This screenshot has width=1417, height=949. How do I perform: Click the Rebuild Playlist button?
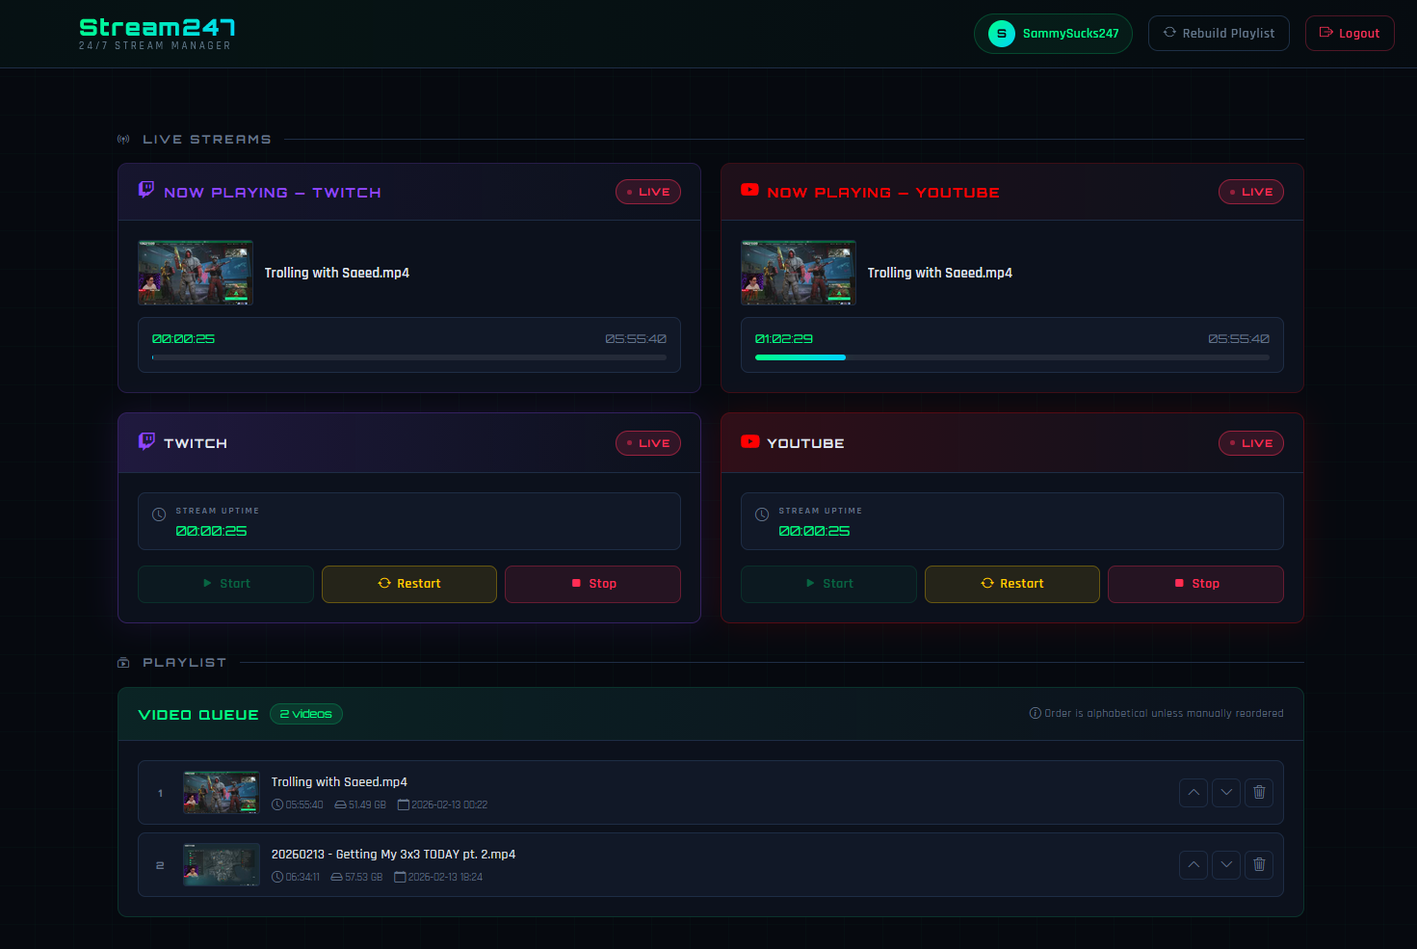pyautogui.click(x=1219, y=32)
